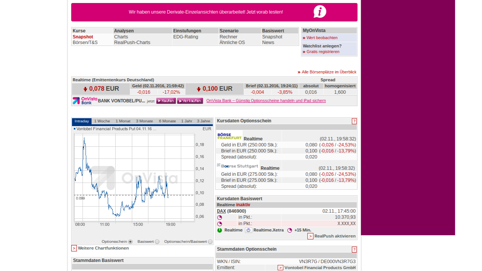Click the OnVista Bank logo
Viewport: 482px width, 271px height.
(85, 100)
